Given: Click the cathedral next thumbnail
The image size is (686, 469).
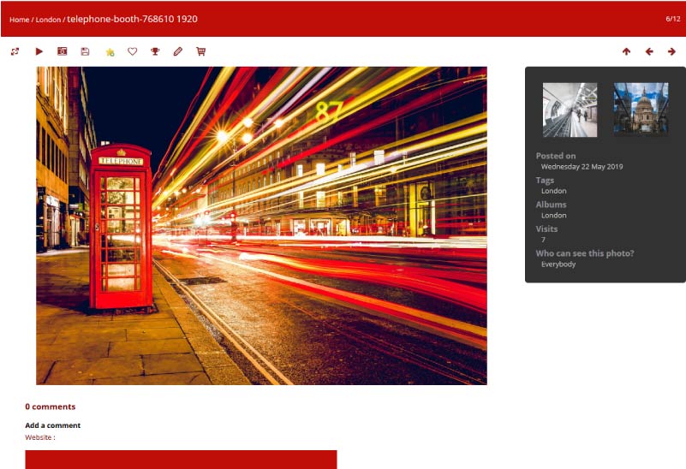Looking at the screenshot, I should point(641,110).
